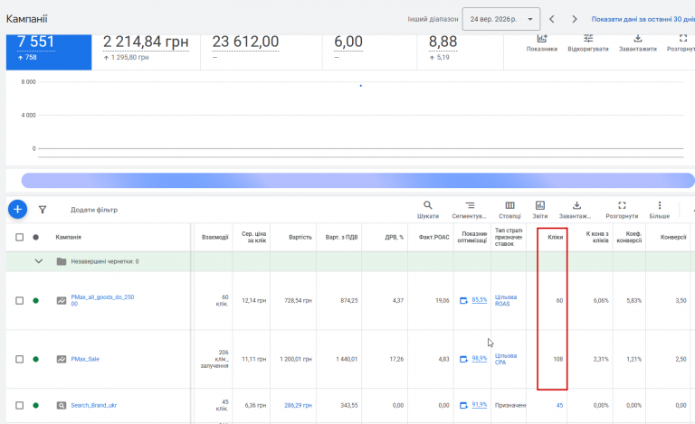
Task: Sort by Варт. з ПДВ column header
Action: coord(341,237)
